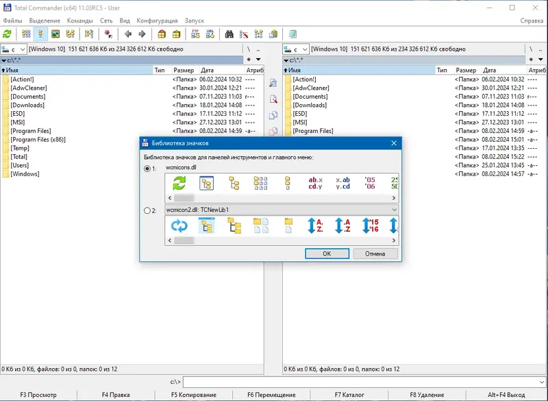Click the command line input field

tap(362, 382)
